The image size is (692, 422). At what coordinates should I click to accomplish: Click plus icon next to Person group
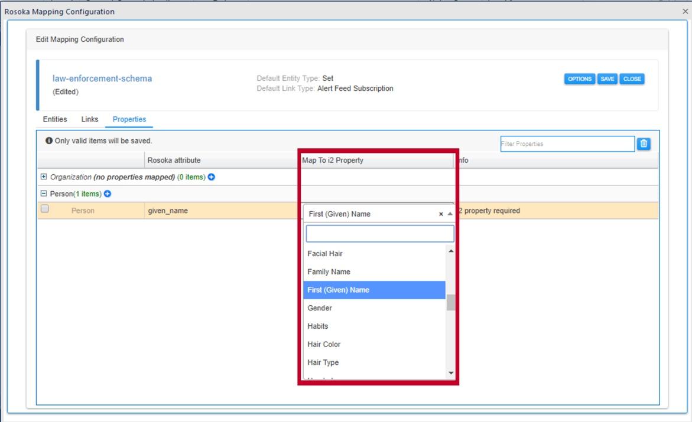(108, 194)
